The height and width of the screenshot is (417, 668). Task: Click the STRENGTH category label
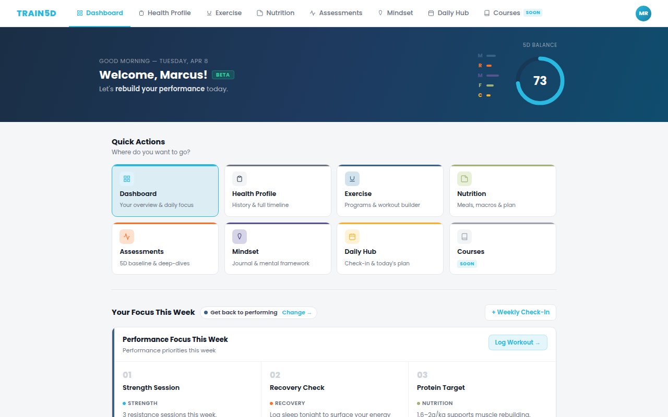point(142,403)
